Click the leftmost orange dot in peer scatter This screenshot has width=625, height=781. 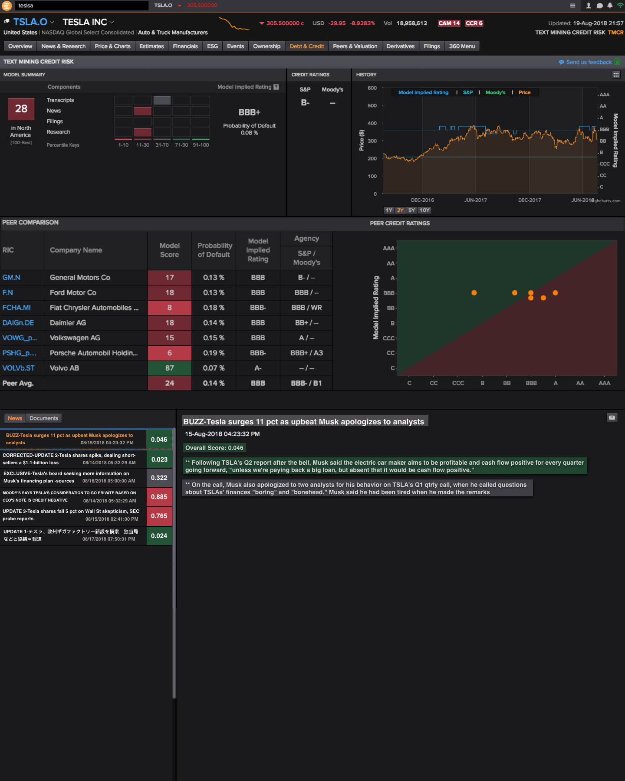click(x=474, y=293)
